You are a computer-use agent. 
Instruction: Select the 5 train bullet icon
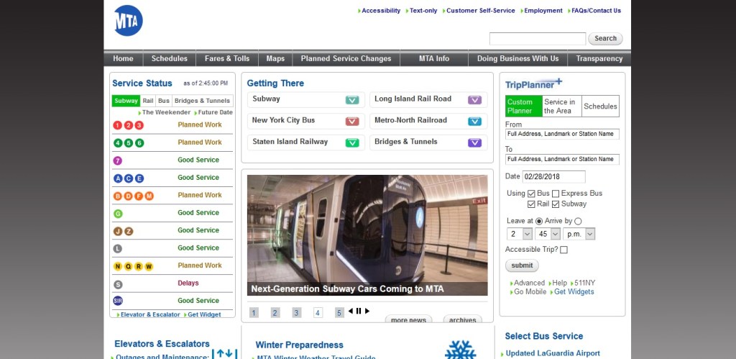click(x=129, y=143)
